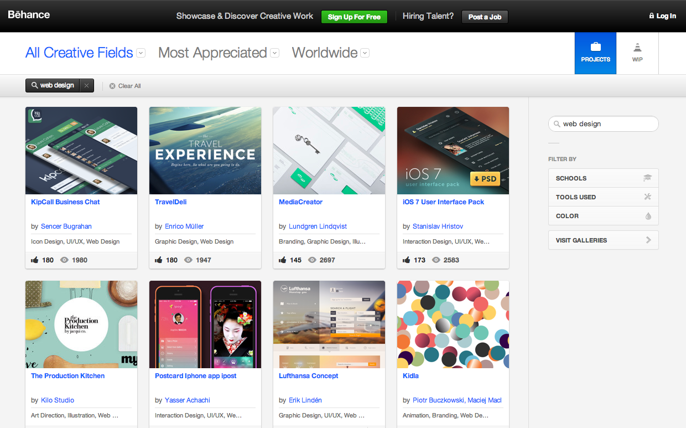
Task: Open author Lundgren Lindqvist profile
Action: click(318, 226)
